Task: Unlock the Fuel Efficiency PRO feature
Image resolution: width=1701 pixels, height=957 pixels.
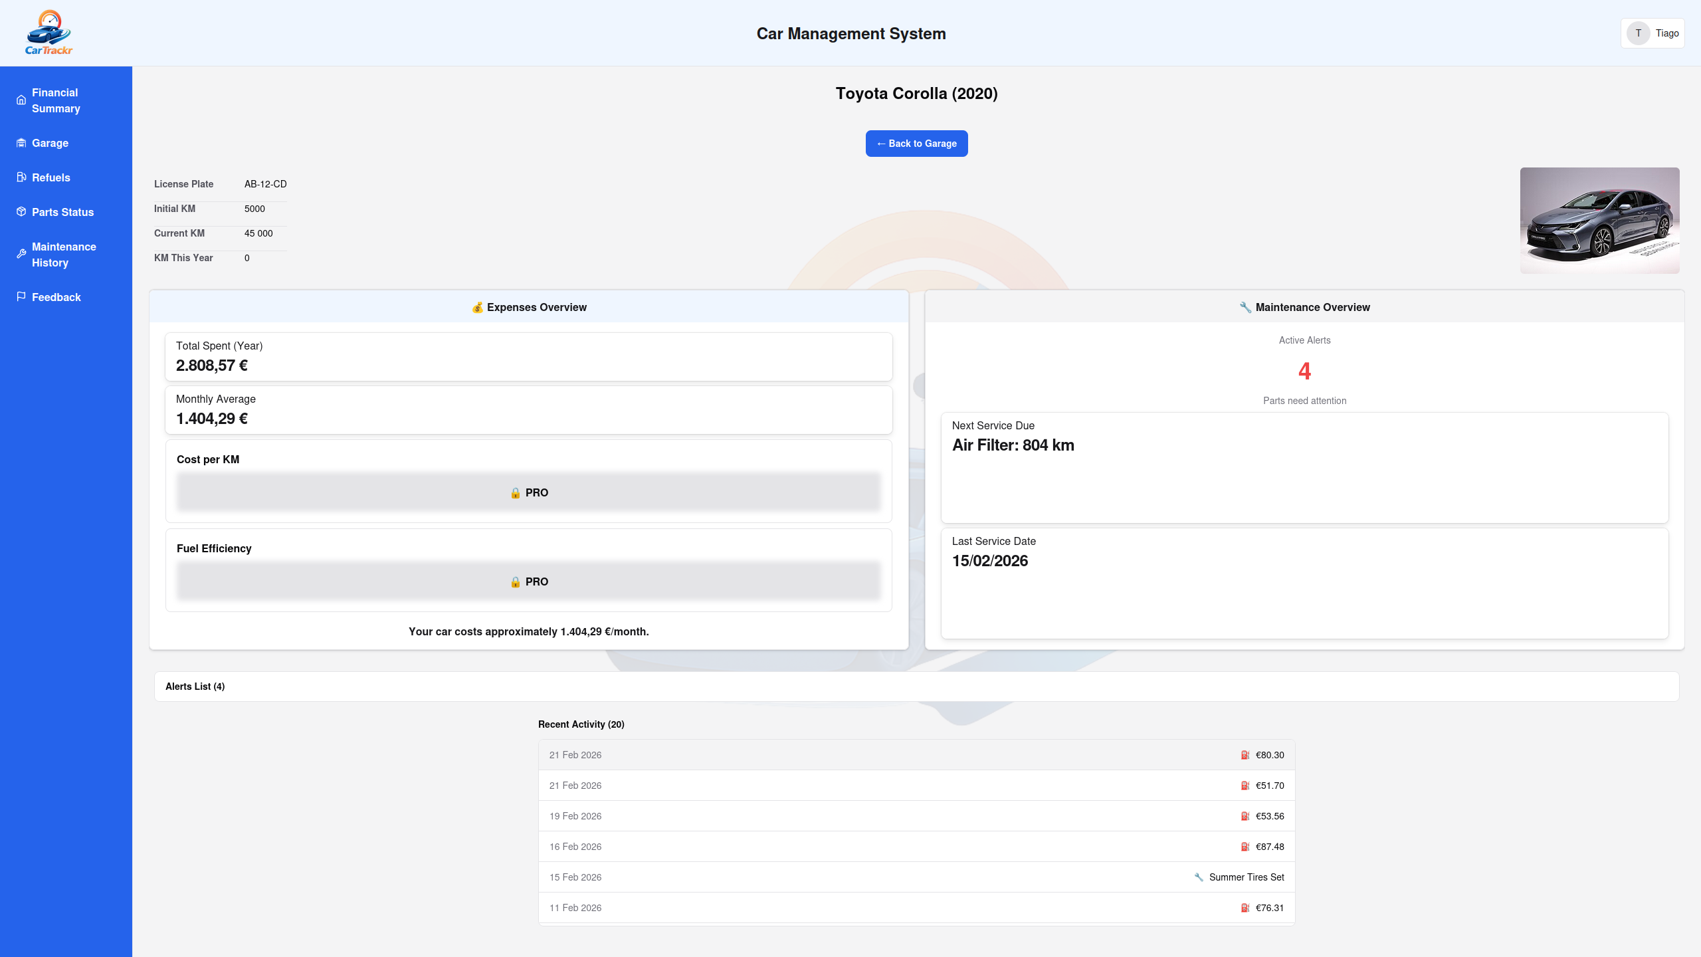Action: click(528, 581)
